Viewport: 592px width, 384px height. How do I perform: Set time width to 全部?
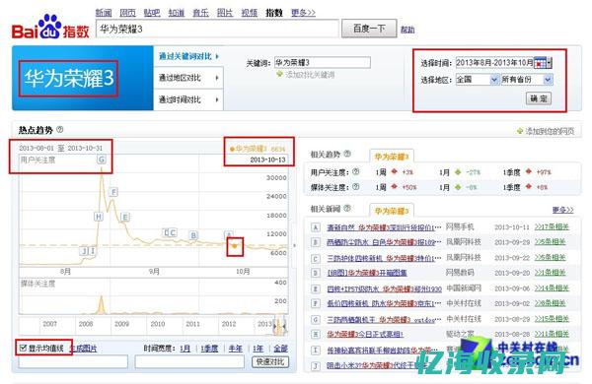click(x=280, y=349)
